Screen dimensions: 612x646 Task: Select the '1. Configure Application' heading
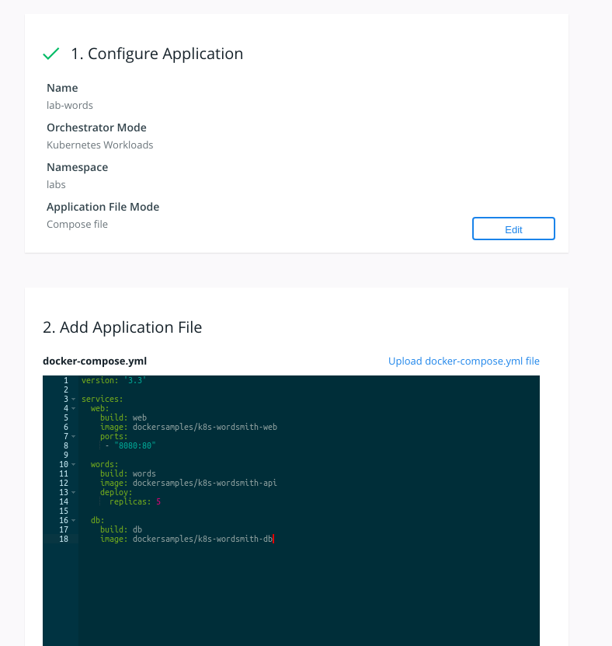(157, 54)
